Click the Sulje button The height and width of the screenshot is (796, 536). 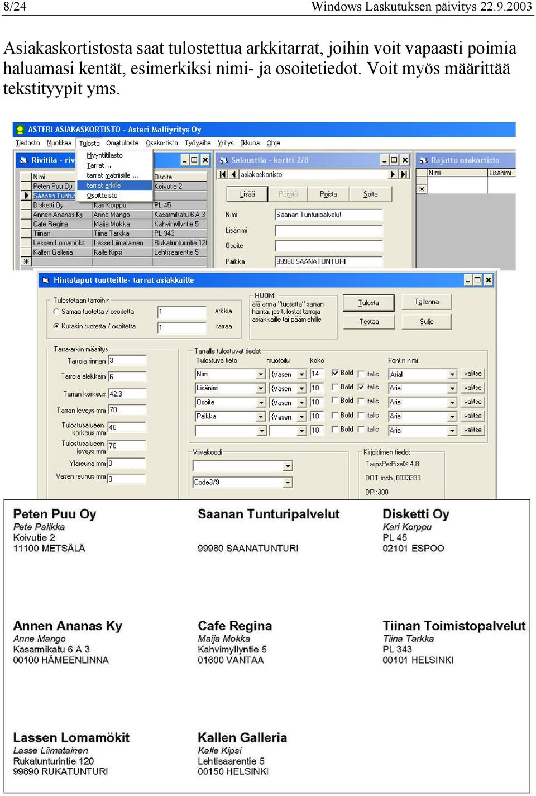pyautogui.click(x=427, y=322)
